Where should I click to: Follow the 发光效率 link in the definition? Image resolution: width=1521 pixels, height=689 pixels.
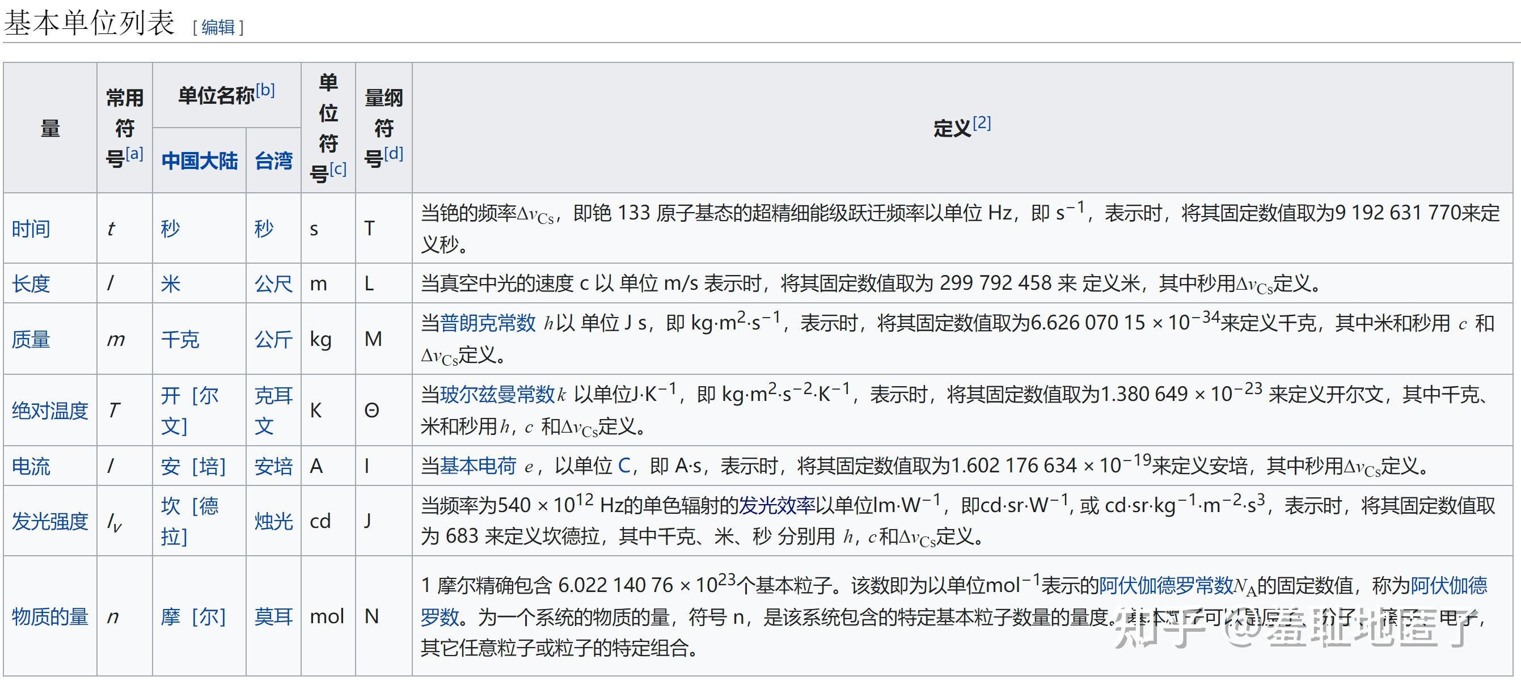pos(777,506)
